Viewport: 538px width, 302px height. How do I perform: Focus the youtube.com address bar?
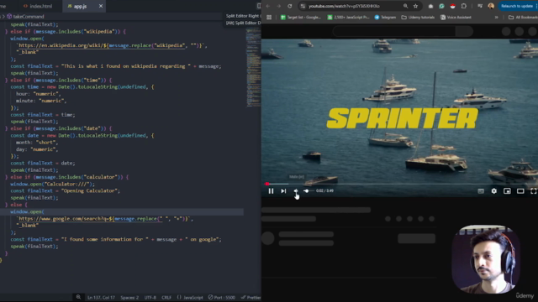tap(344, 6)
